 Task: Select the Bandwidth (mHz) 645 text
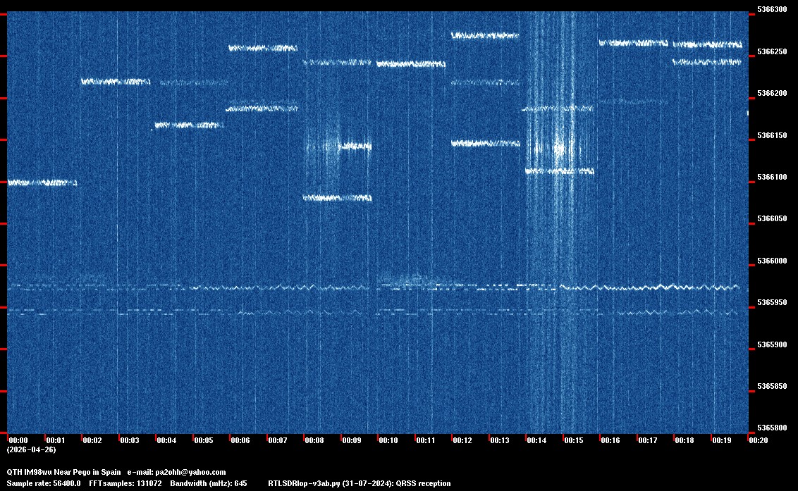(209, 483)
